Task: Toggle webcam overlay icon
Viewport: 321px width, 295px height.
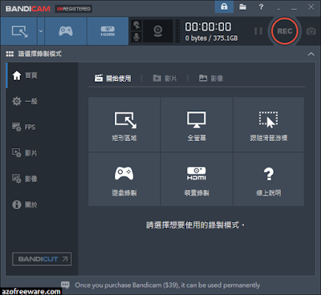Action: [x=158, y=31]
